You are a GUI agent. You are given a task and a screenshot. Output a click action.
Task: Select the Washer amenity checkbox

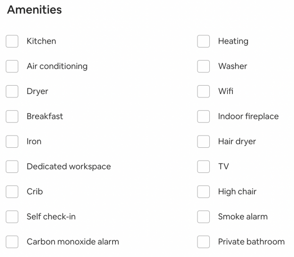coord(203,66)
